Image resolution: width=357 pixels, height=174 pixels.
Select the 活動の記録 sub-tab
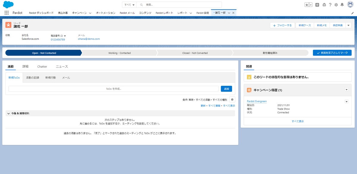tap(32, 77)
